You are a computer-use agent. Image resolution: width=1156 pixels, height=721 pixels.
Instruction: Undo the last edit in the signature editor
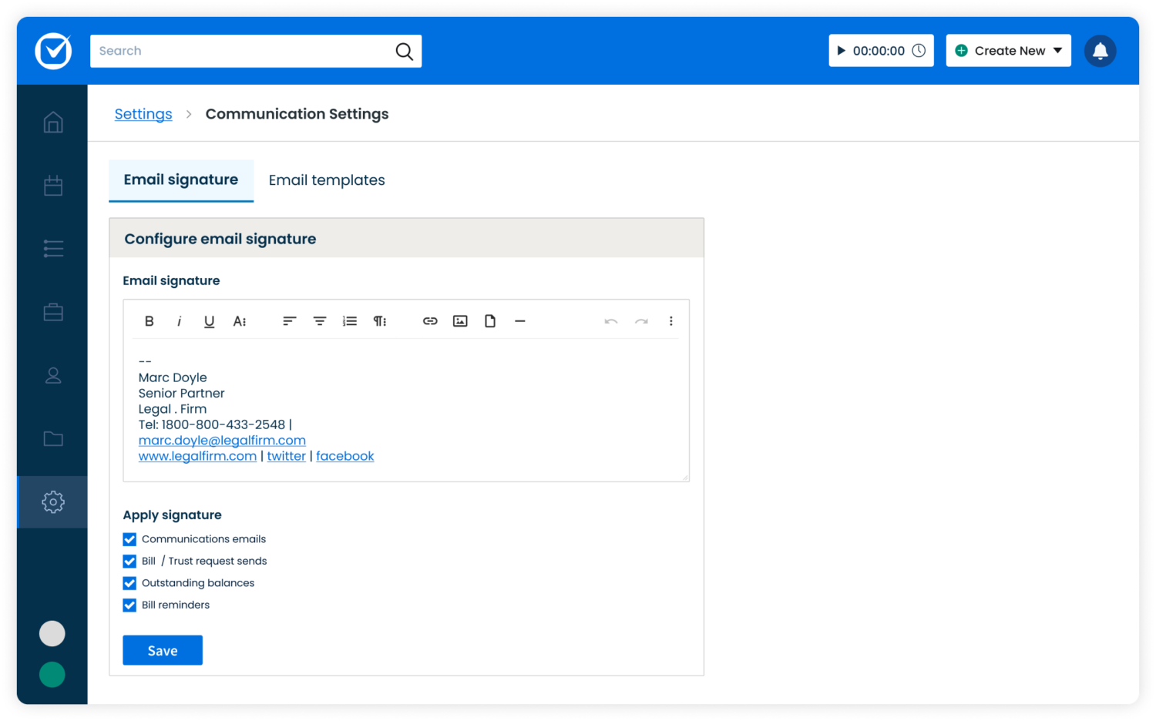(x=611, y=321)
